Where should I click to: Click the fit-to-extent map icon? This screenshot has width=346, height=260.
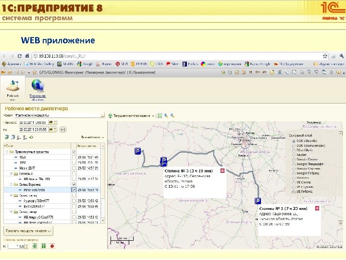pos(160,116)
